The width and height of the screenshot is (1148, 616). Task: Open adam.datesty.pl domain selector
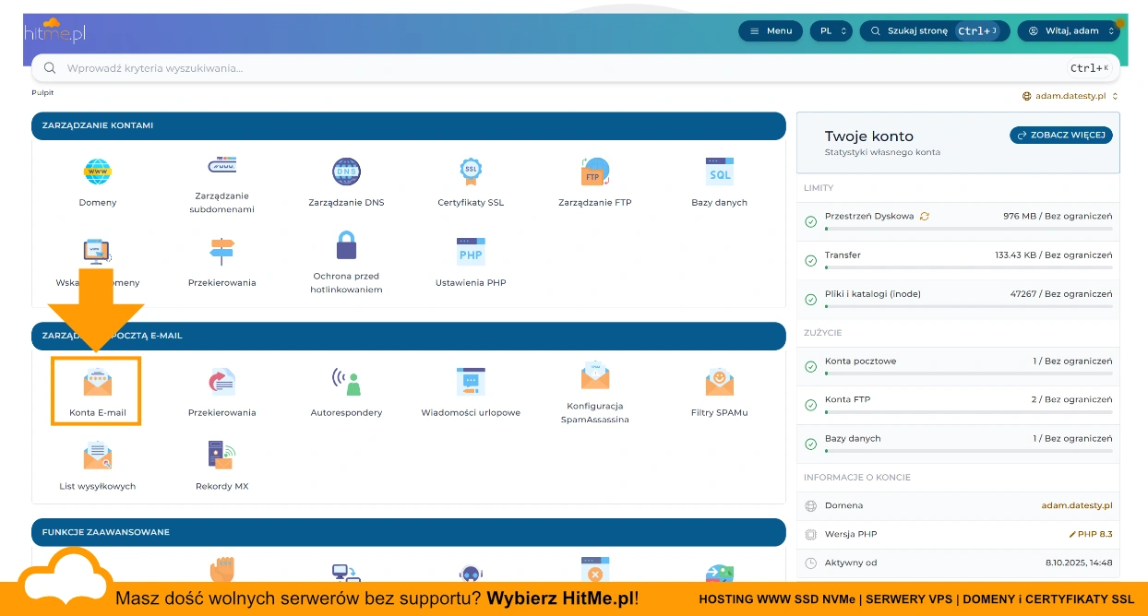(1070, 96)
